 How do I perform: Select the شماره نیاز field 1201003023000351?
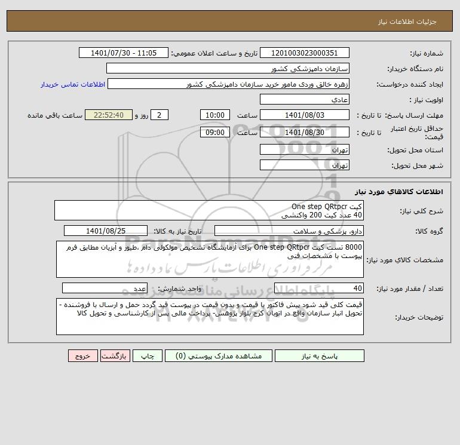(x=305, y=53)
